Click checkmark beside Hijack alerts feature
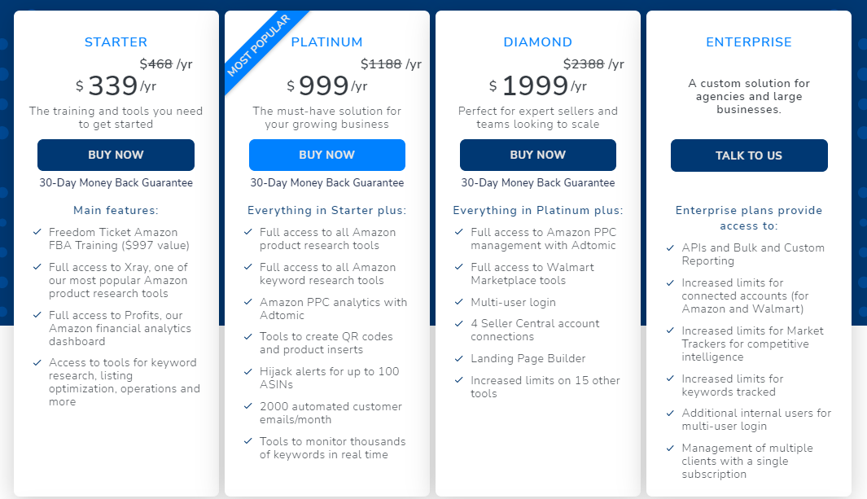Viewport: 867px width, 499px height. (x=247, y=371)
